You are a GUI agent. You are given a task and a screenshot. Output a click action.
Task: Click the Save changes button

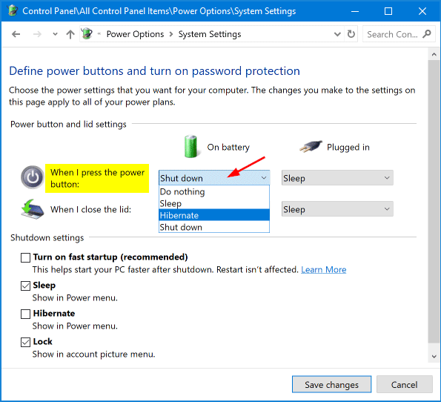point(331,384)
